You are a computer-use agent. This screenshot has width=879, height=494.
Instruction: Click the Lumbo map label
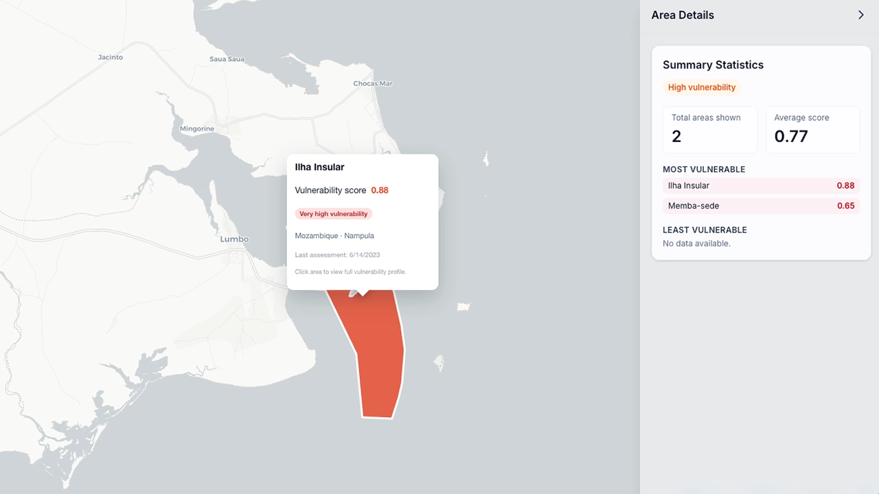(x=233, y=239)
